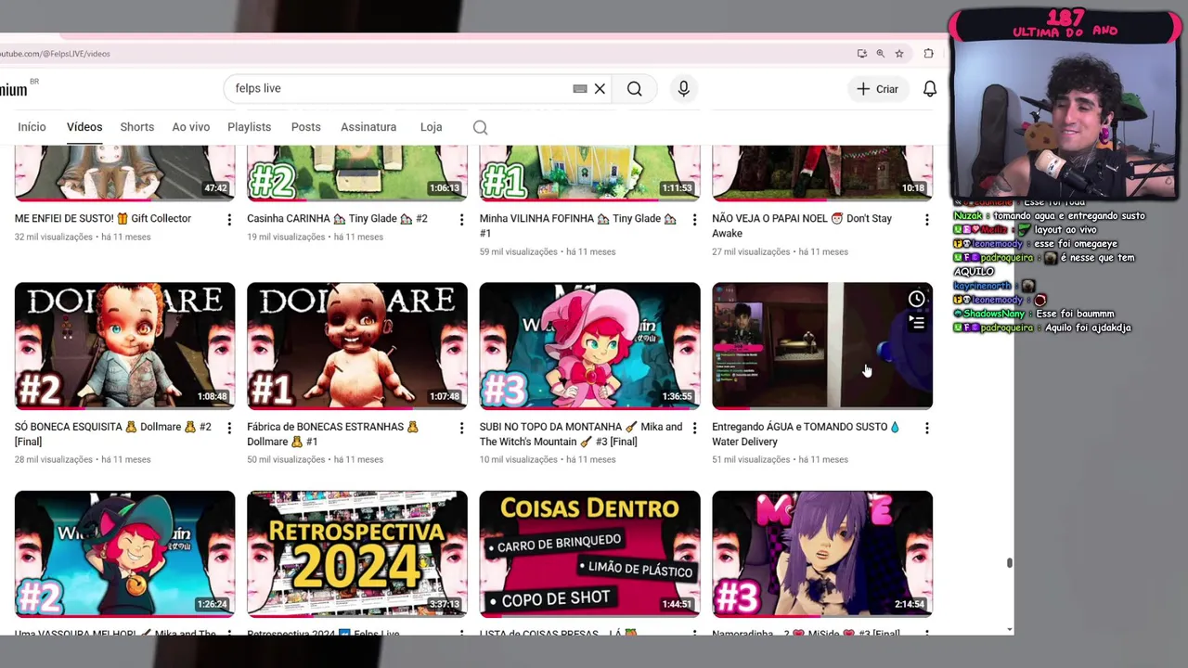Play Water Delivery video thumbnail
Screen dimensions: 1188x668
pyautogui.click(x=822, y=345)
